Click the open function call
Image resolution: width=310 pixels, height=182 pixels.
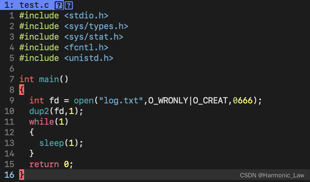point(84,101)
